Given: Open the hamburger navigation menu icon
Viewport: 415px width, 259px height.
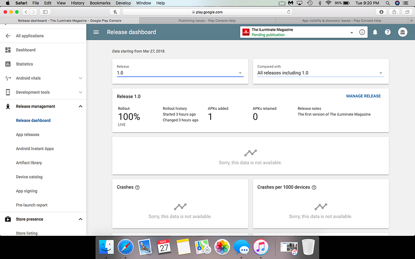Looking at the screenshot, I should pyautogui.click(x=96, y=32).
